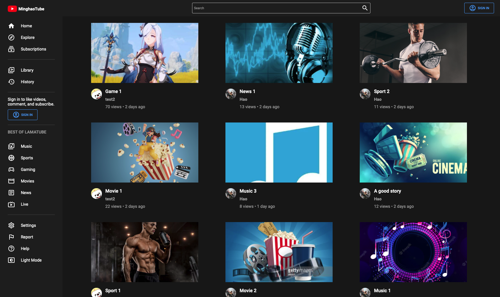
Task: Play the Music 1 neon thumbnail
Action: [x=413, y=252]
